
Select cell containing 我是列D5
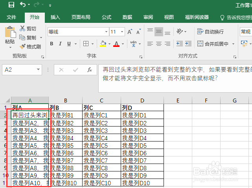tap(142, 145)
